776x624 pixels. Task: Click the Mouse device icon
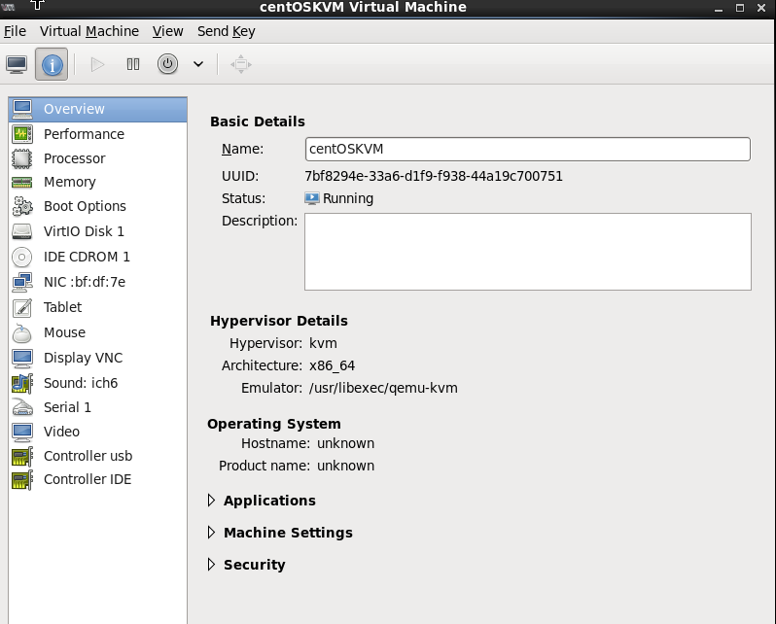22,333
